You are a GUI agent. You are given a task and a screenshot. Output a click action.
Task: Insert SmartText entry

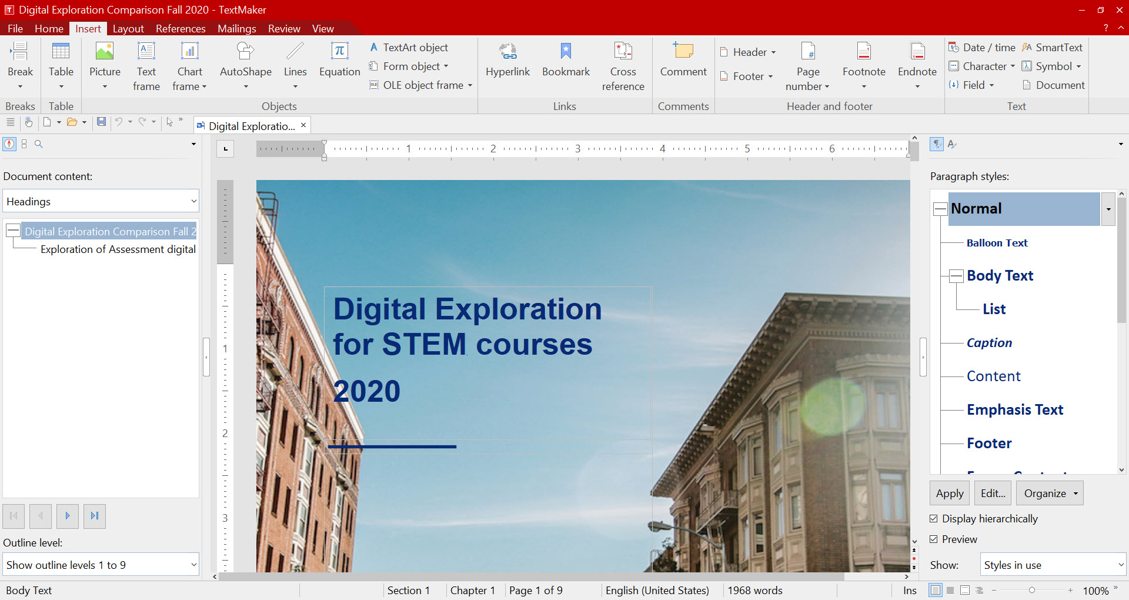coord(1053,48)
